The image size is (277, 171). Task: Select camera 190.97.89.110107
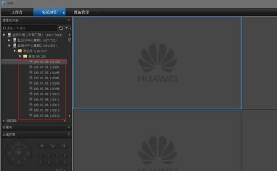click(47, 78)
